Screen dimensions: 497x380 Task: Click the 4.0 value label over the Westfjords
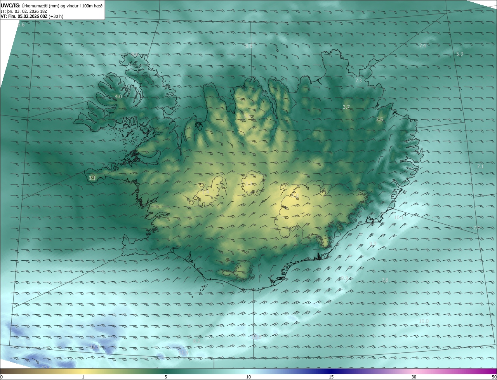click(118, 96)
